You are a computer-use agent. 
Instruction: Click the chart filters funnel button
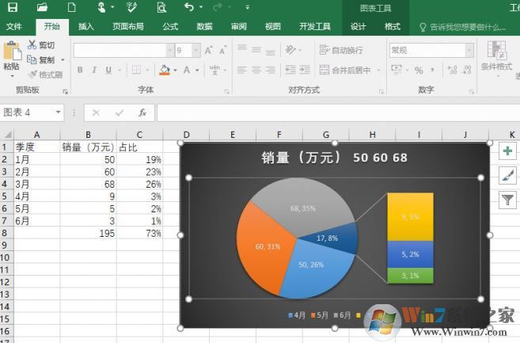507,200
